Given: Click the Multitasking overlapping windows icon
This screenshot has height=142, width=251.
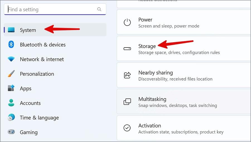Looking at the screenshot, I should coord(127,102).
